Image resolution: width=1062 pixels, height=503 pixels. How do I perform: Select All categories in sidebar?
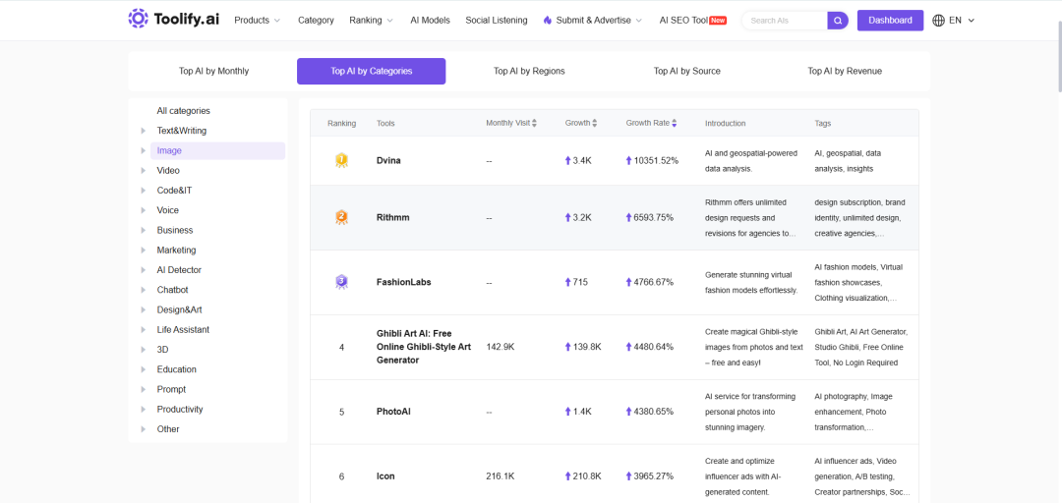[x=184, y=111]
